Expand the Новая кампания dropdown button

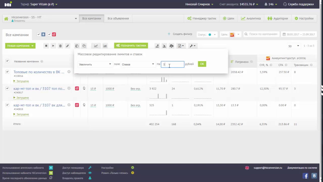20,46
